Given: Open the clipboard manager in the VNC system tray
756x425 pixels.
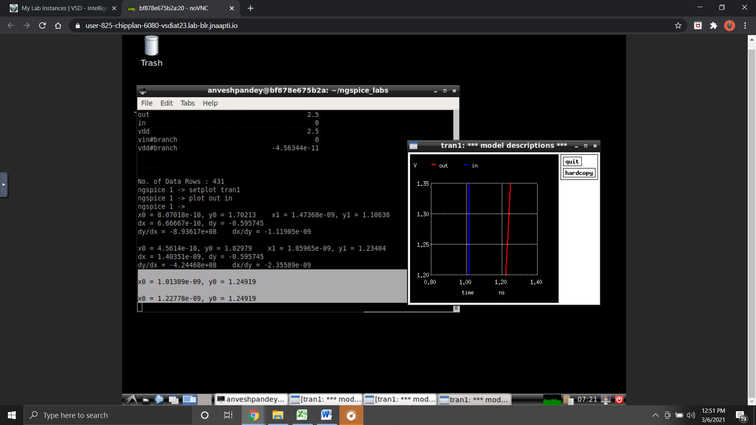Looking at the screenshot, I should [567, 399].
